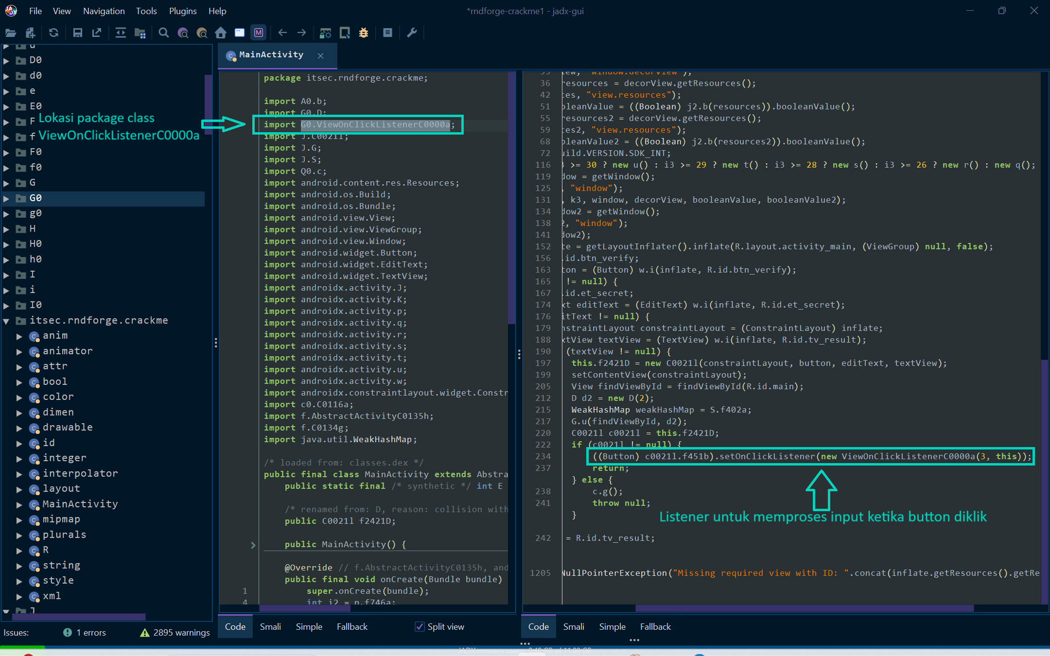Toggle the purple M toolbar button
The image size is (1050, 656).
[259, 33]
